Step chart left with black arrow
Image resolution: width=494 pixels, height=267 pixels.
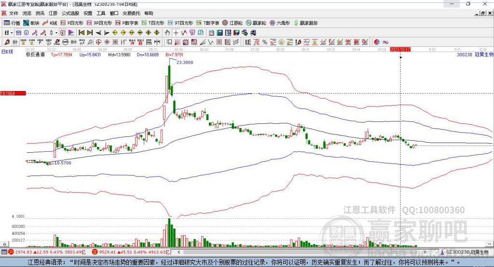click(x=98, y=33)
